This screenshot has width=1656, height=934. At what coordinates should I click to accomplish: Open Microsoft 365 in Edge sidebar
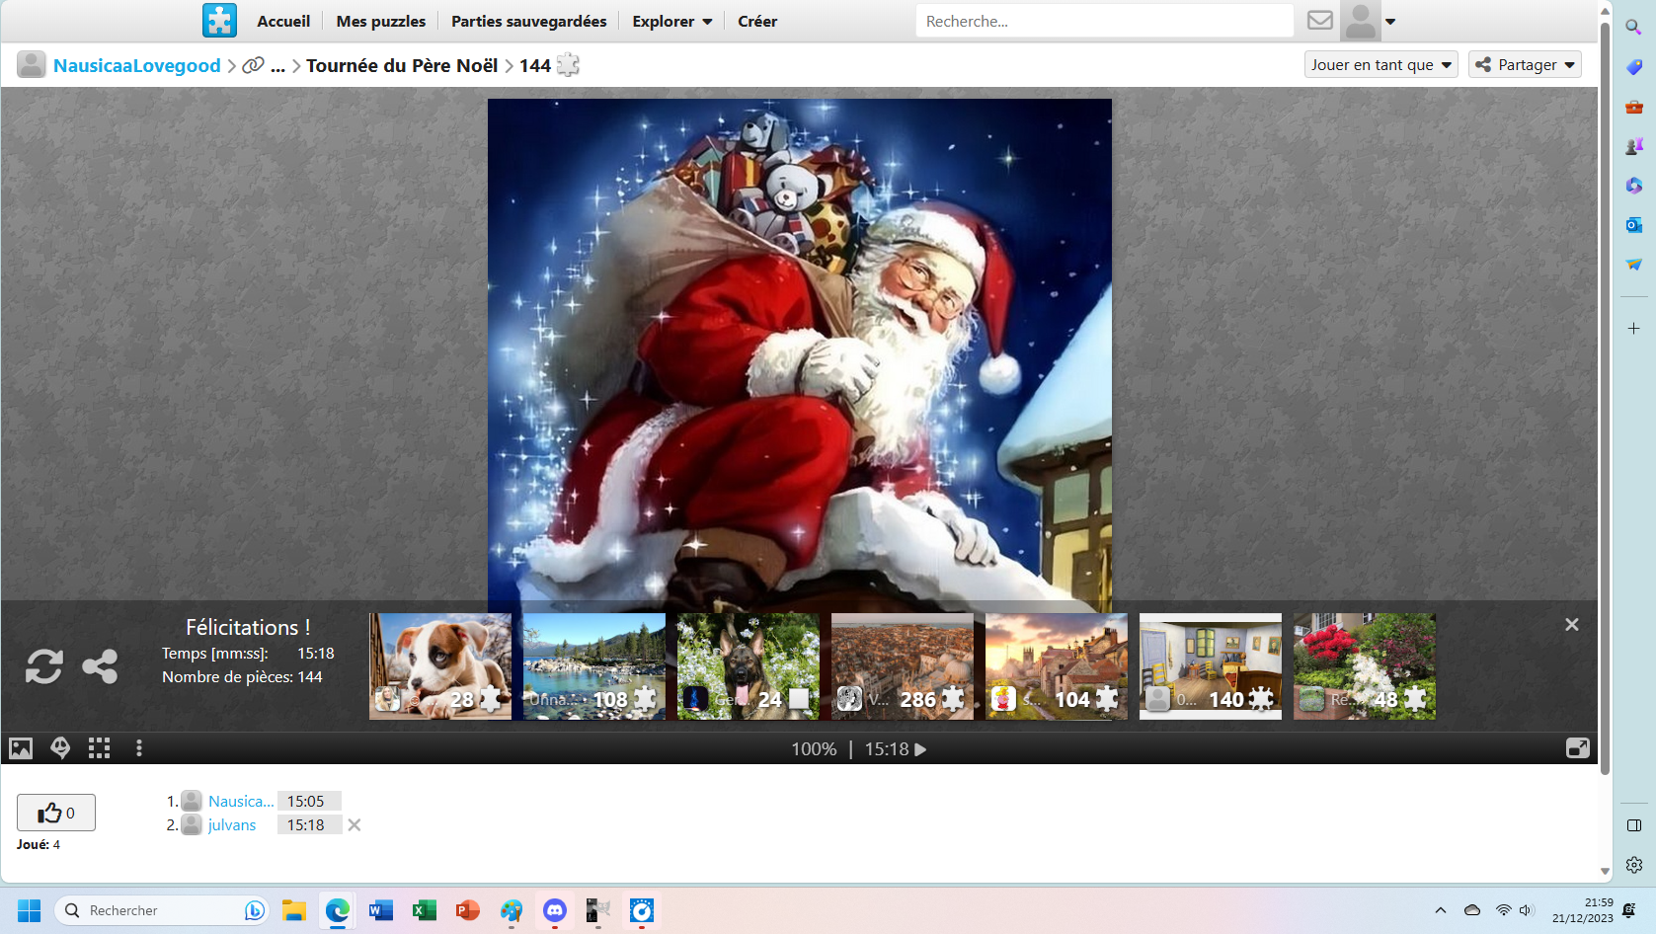[x=1634, y=186]
